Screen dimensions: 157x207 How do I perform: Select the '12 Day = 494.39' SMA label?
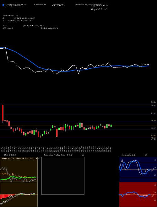click(13, 6)
